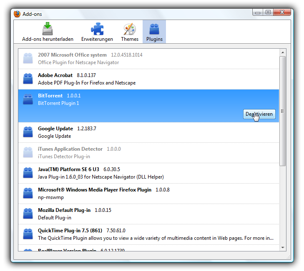This screenshot has height=271, width=304.
Task: Click the Deaktivieren button for BitTorrent
Action: pyautogui.click(x=259, y=114)
